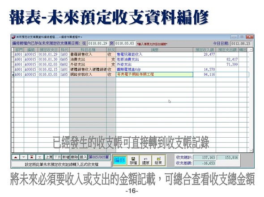Go to previous page with 上頁

pyautogui.click(x=49, y=157)
